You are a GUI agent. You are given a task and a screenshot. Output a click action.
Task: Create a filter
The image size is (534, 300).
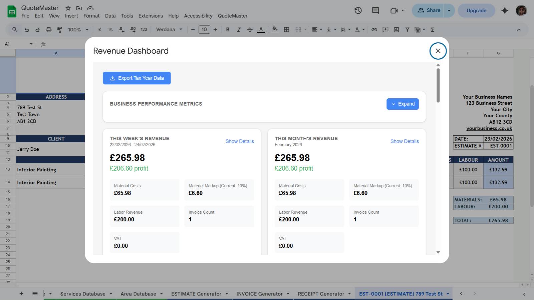tap(407, 29)
